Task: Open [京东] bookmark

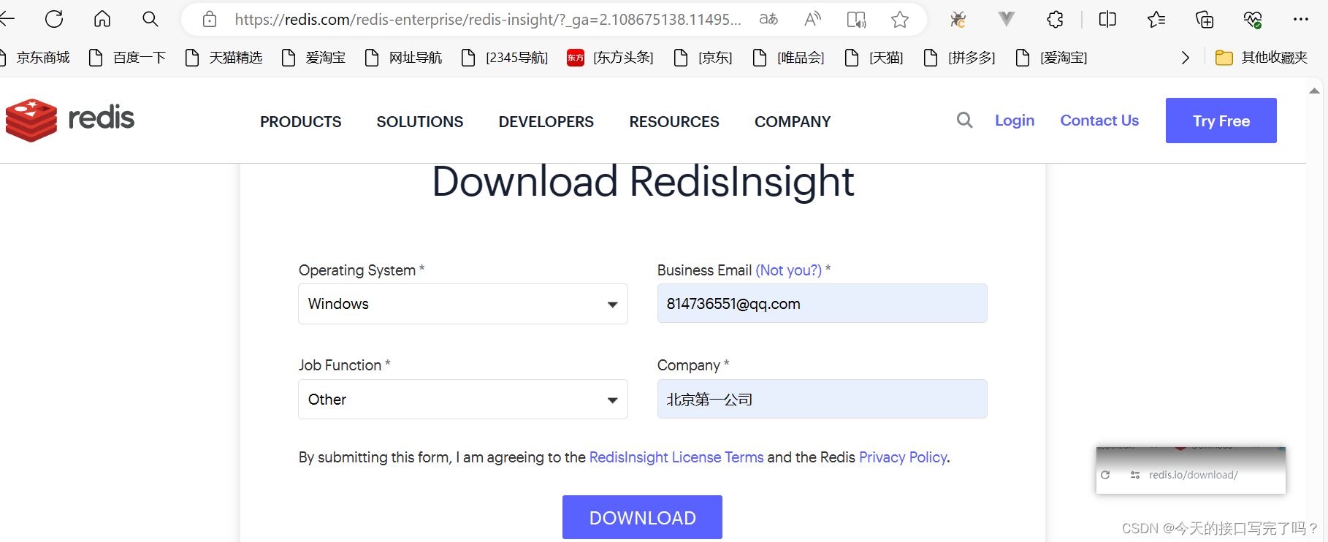Action: pos(703,58)
